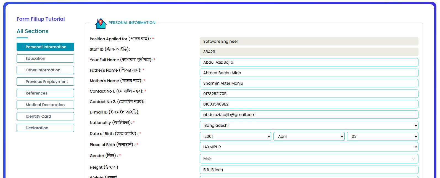Open the Gender select showing Male
Image resolution: width=440 pixels, height=178 pixels.
(309, 159)
